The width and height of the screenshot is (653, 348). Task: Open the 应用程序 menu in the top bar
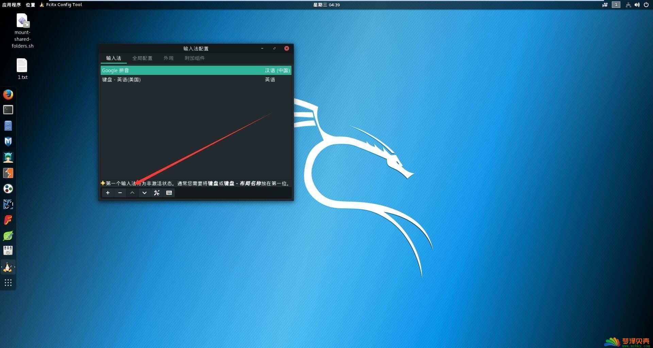(11, 5)
